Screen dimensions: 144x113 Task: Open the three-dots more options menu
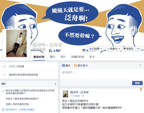point(138,49)
